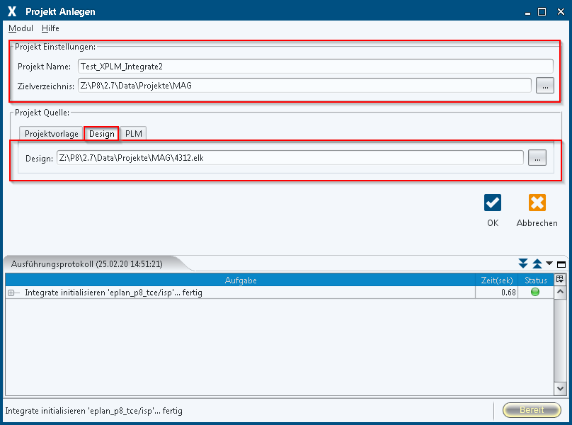Click the protocol scrollbar up arrow

[560, 292]
